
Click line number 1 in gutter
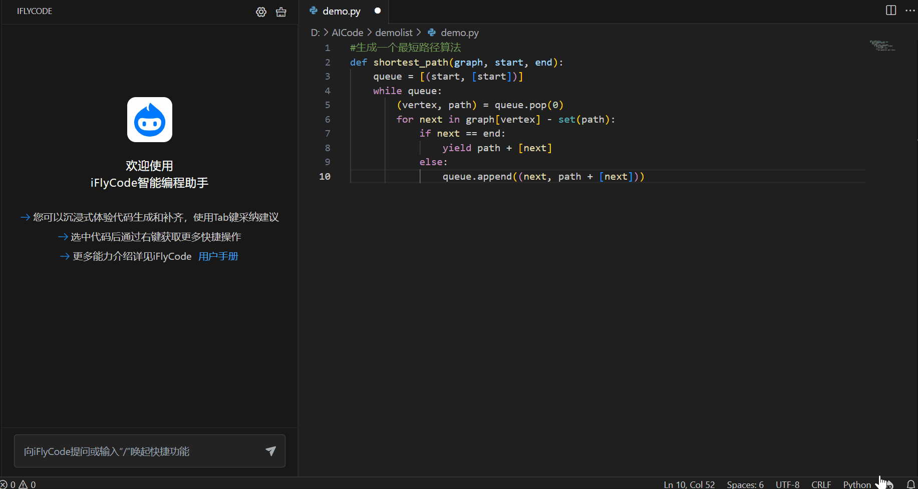click(x=328, y=48)
